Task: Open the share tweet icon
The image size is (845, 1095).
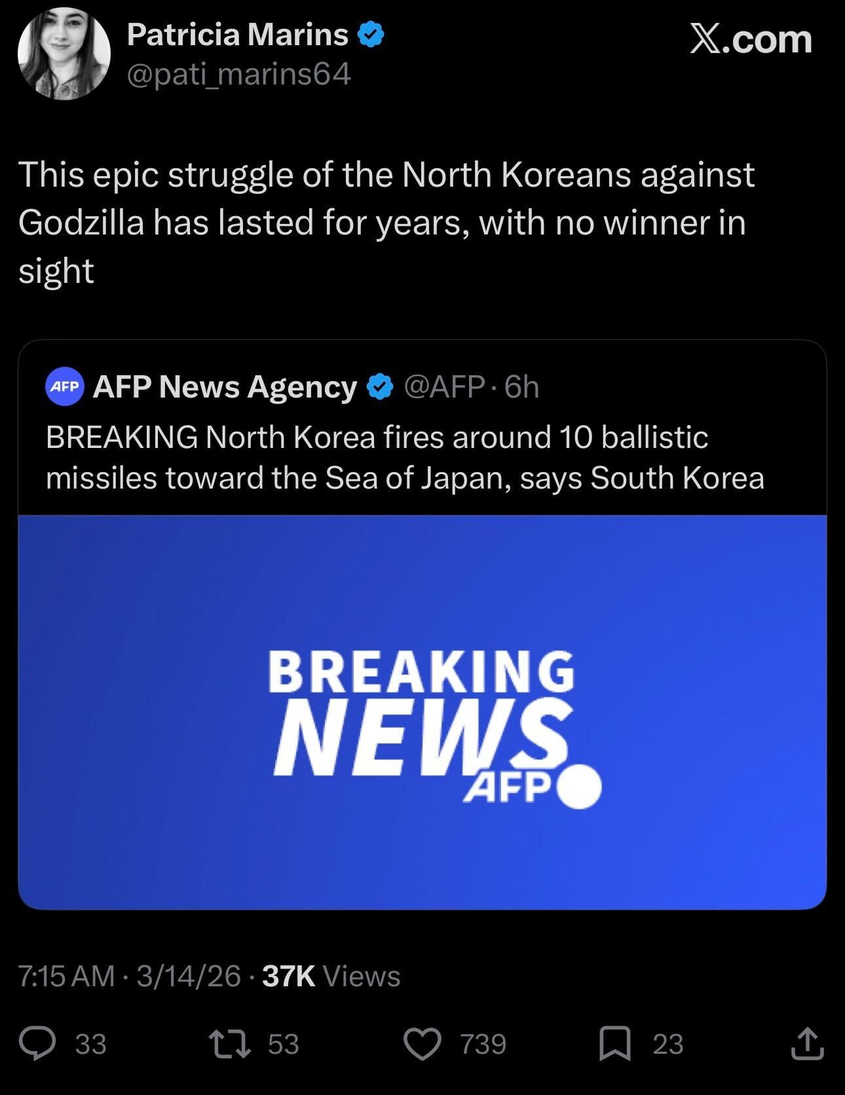Action: pos(806,1043)
